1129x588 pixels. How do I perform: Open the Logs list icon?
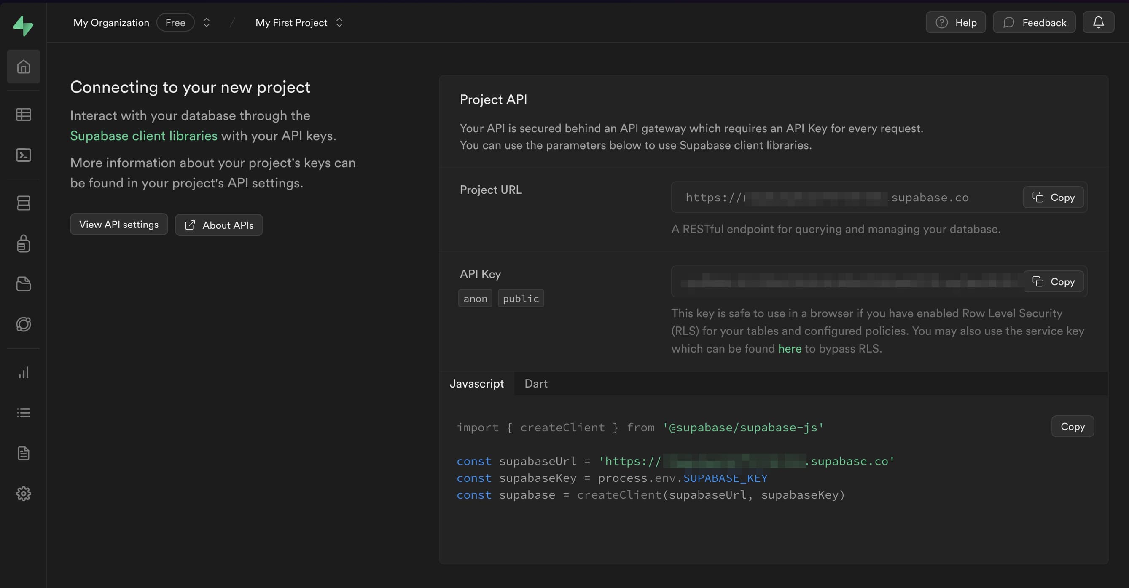coord(23,413)
